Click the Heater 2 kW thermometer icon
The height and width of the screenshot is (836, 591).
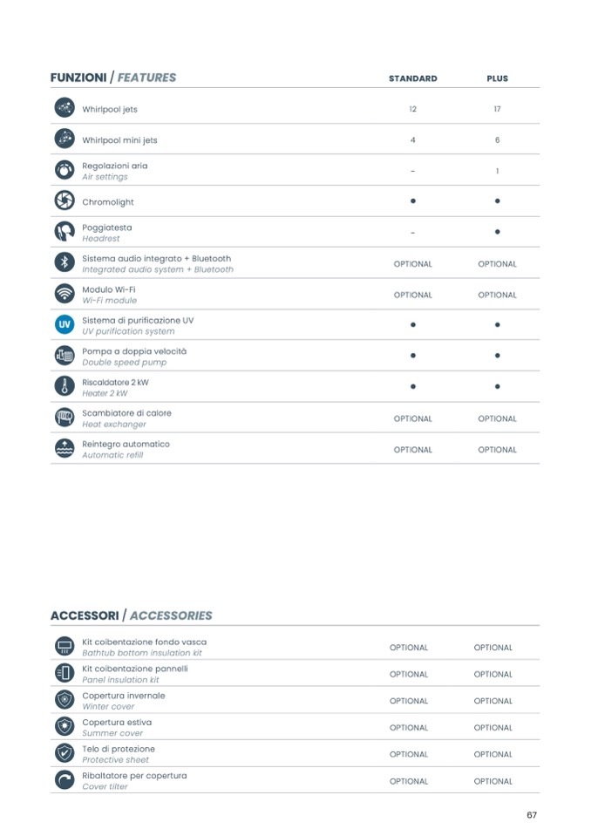click(64, 387)
